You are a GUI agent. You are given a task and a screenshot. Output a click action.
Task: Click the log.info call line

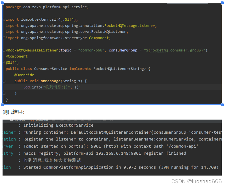coord(52,87)
